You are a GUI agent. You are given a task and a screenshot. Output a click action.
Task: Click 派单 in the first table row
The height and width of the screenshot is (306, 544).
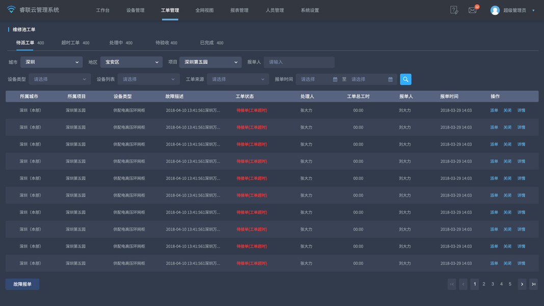pos(494,110)
